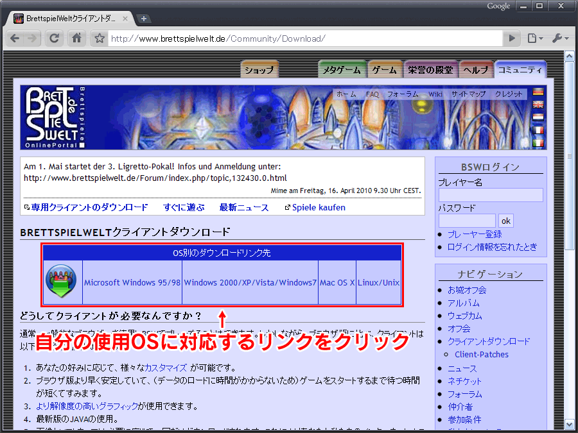Switch language with the Dutch flag
Viewport: 578px width, 433px height.
click(538, 117)
